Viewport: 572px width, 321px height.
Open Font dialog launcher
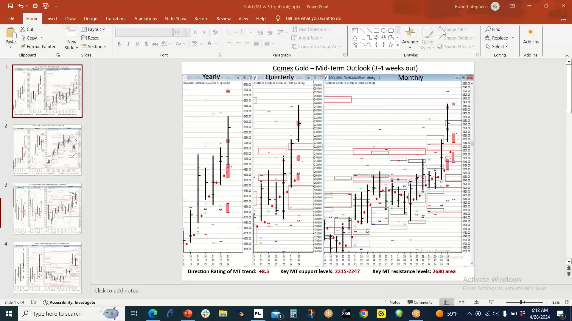click(219, 55)
